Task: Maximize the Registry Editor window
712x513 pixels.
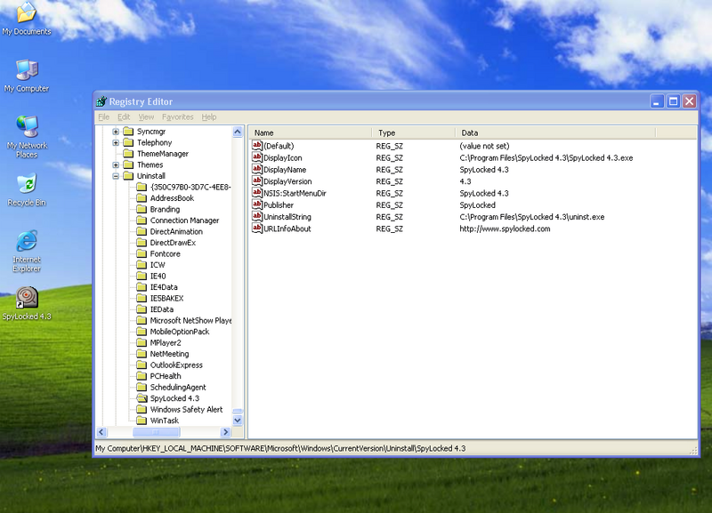Action: 673,101
